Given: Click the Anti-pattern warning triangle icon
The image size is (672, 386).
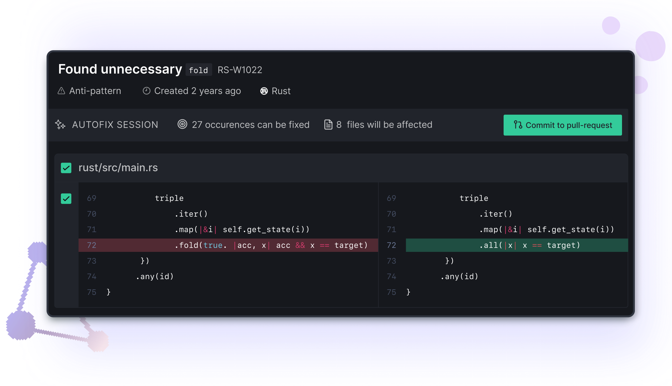Looking at the screenshot, I should (x=61, y=91).
